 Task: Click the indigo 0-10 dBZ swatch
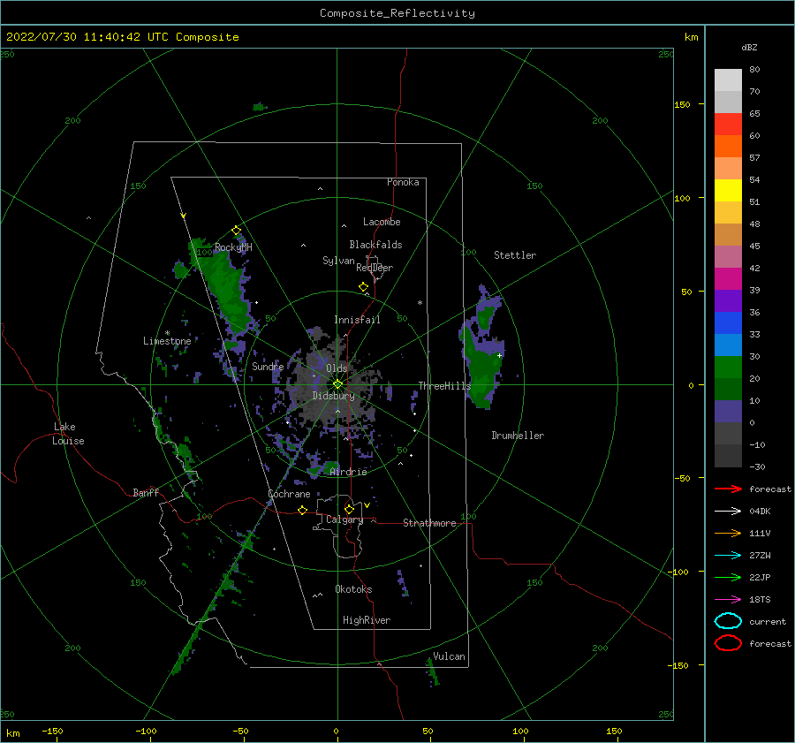tap(728, 412)
